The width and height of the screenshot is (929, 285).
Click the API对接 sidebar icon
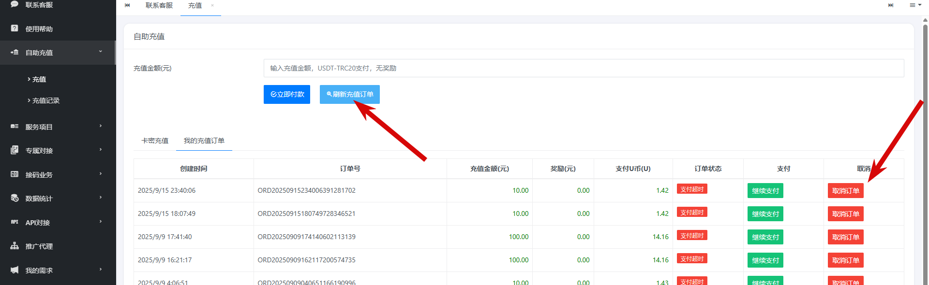(15, 222)
